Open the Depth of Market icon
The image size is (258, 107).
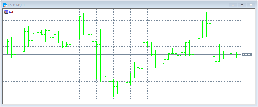pos(6,12)
